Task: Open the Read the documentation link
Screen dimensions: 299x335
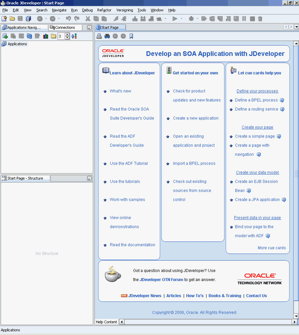Action: pyautogui.click(x=133, y=245)
